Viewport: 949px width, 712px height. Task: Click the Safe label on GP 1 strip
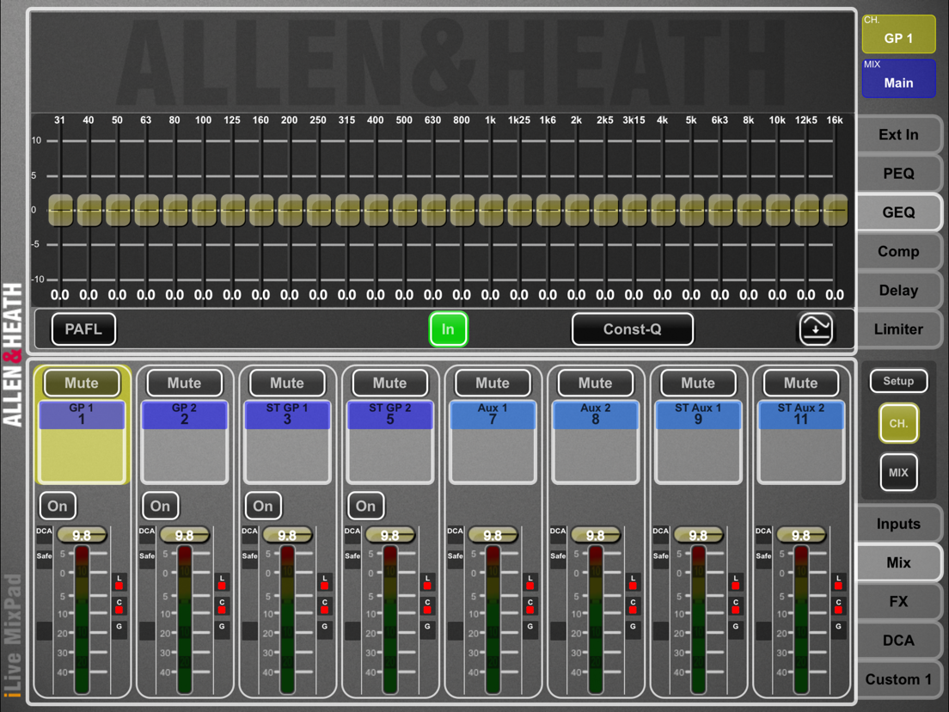(x=44, y=555)
